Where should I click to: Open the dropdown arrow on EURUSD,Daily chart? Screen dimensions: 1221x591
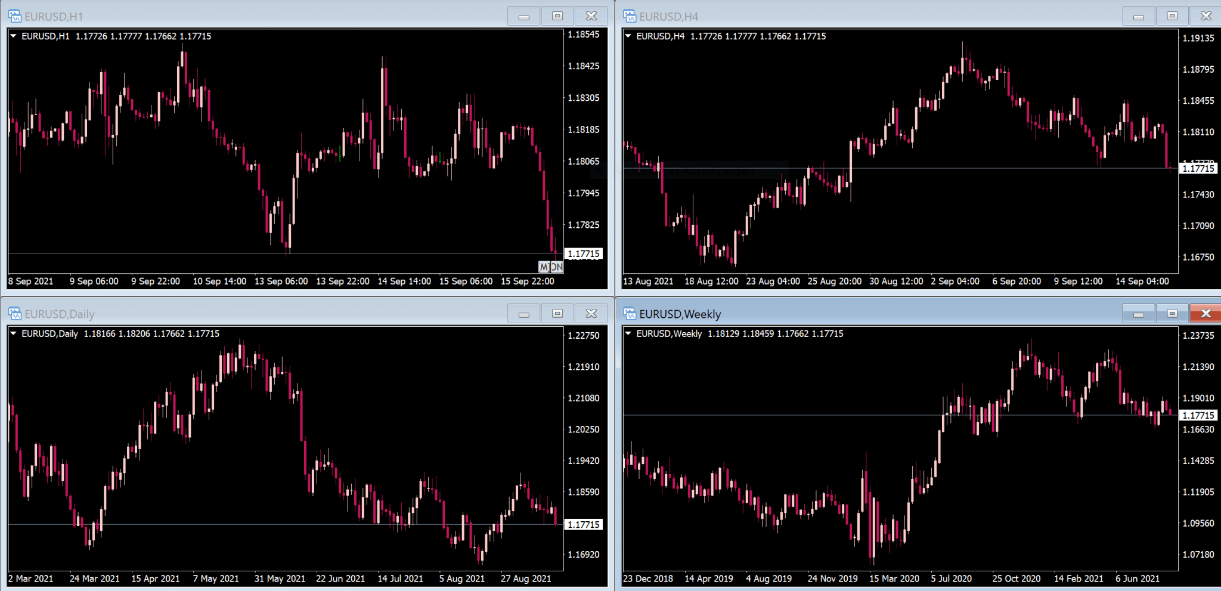point(13,334)
